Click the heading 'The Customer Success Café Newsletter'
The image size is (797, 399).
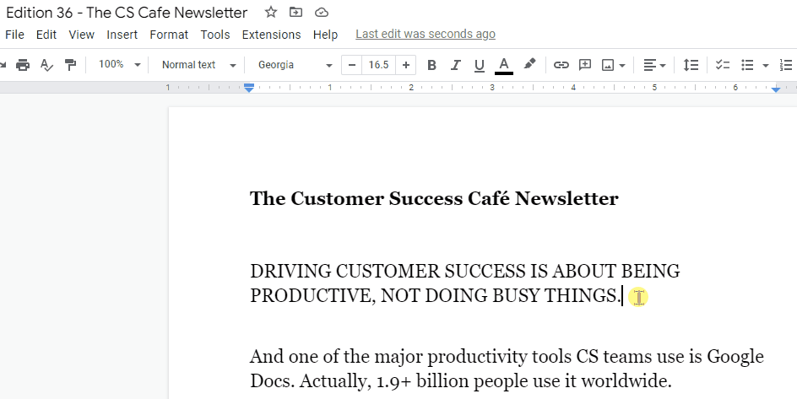pos(434,198)
